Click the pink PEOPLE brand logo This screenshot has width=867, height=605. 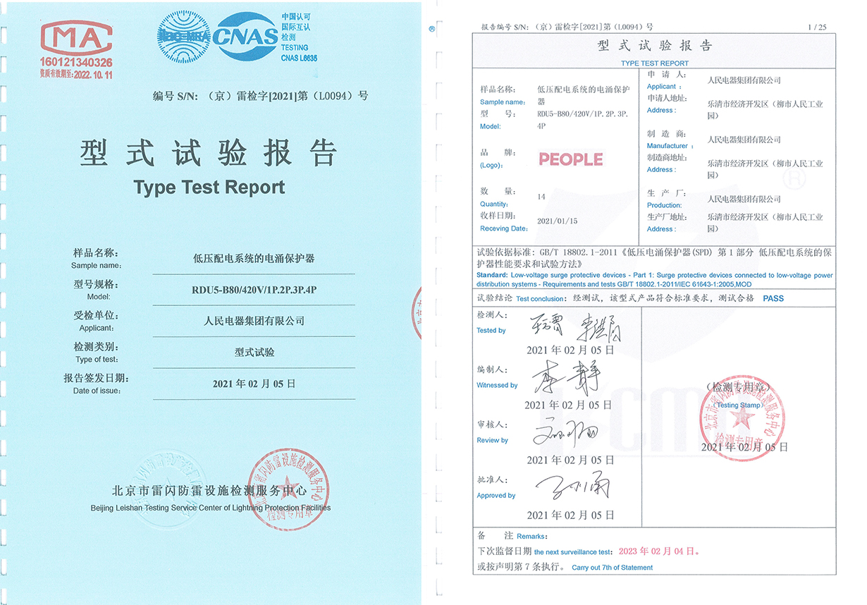coord(570,159)
